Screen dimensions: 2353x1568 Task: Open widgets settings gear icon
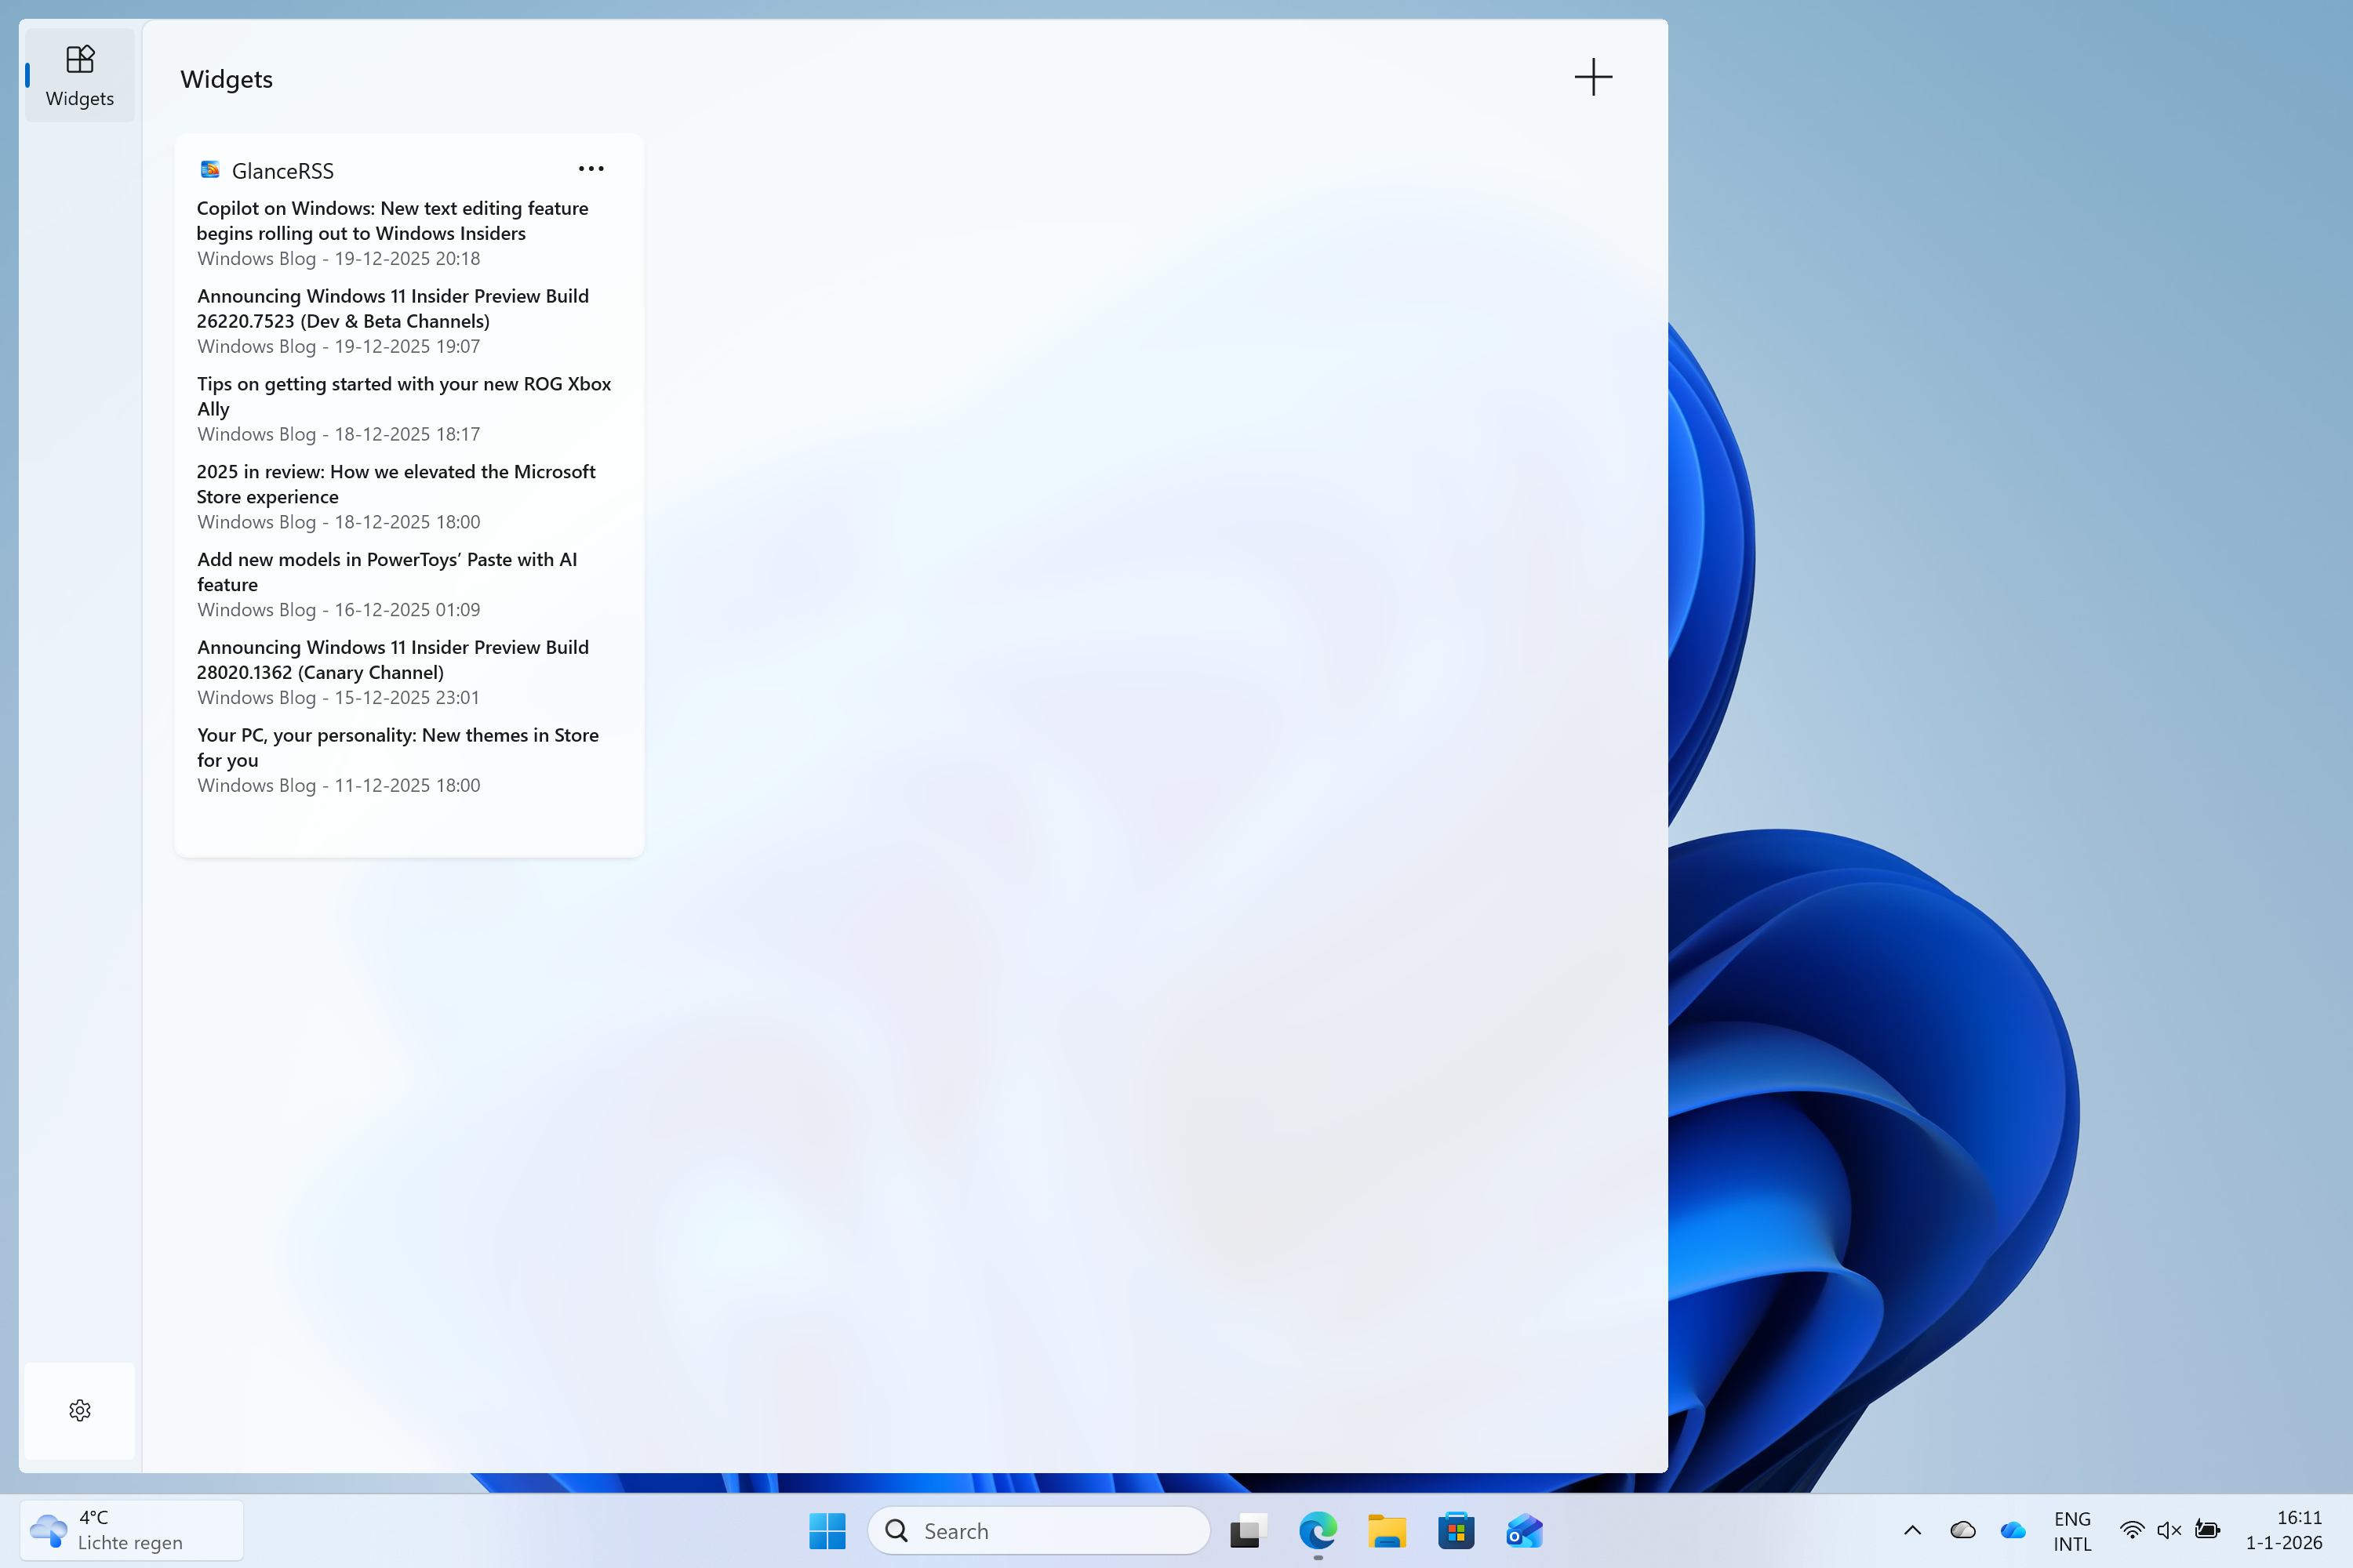click(80, 1410)
